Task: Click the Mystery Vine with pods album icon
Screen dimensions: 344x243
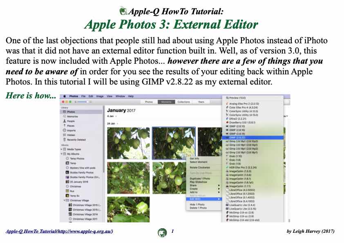Action: tap(67, 168)
